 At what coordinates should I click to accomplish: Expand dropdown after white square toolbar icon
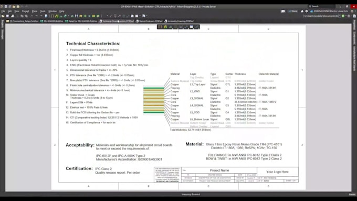click(140, 16)
